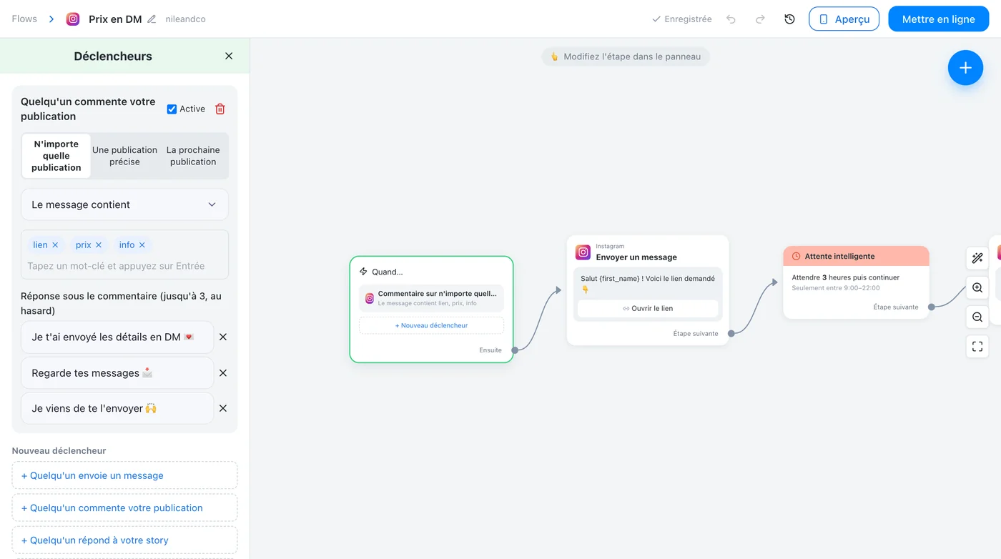Click the 'Ensuite' output connector dot

[515, 350]
